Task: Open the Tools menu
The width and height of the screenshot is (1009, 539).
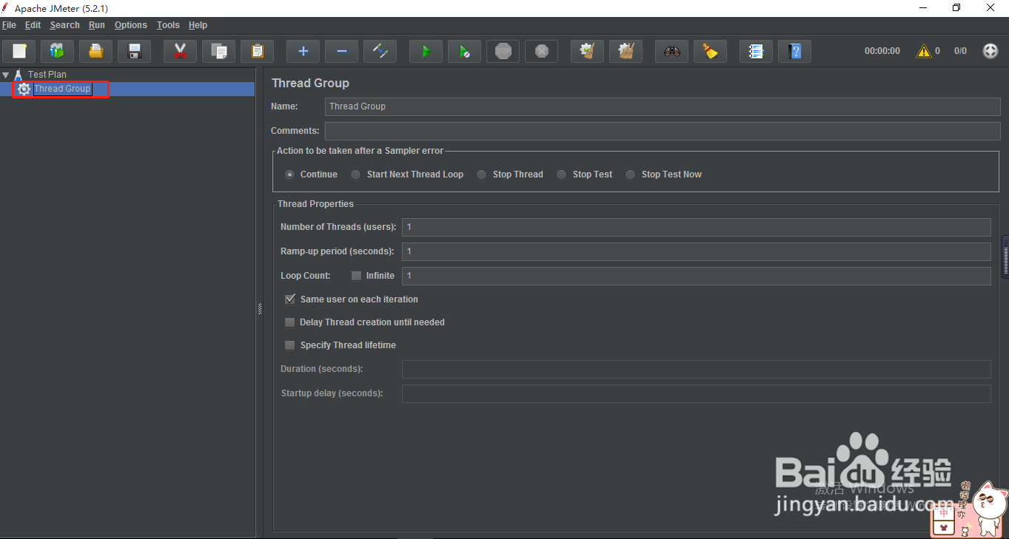Action: (x=168, y=25)
